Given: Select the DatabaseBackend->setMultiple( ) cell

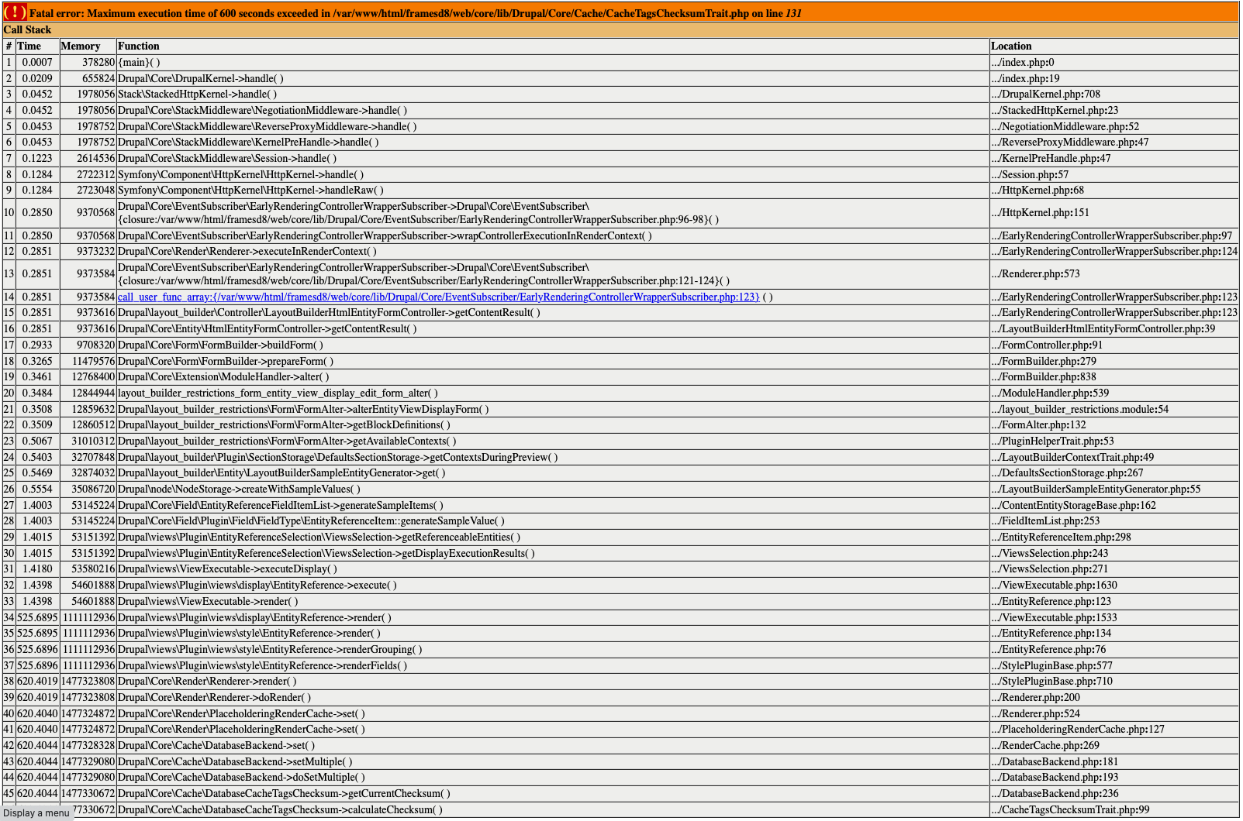Looking at the screenshot, I should [x=553, y=762].
